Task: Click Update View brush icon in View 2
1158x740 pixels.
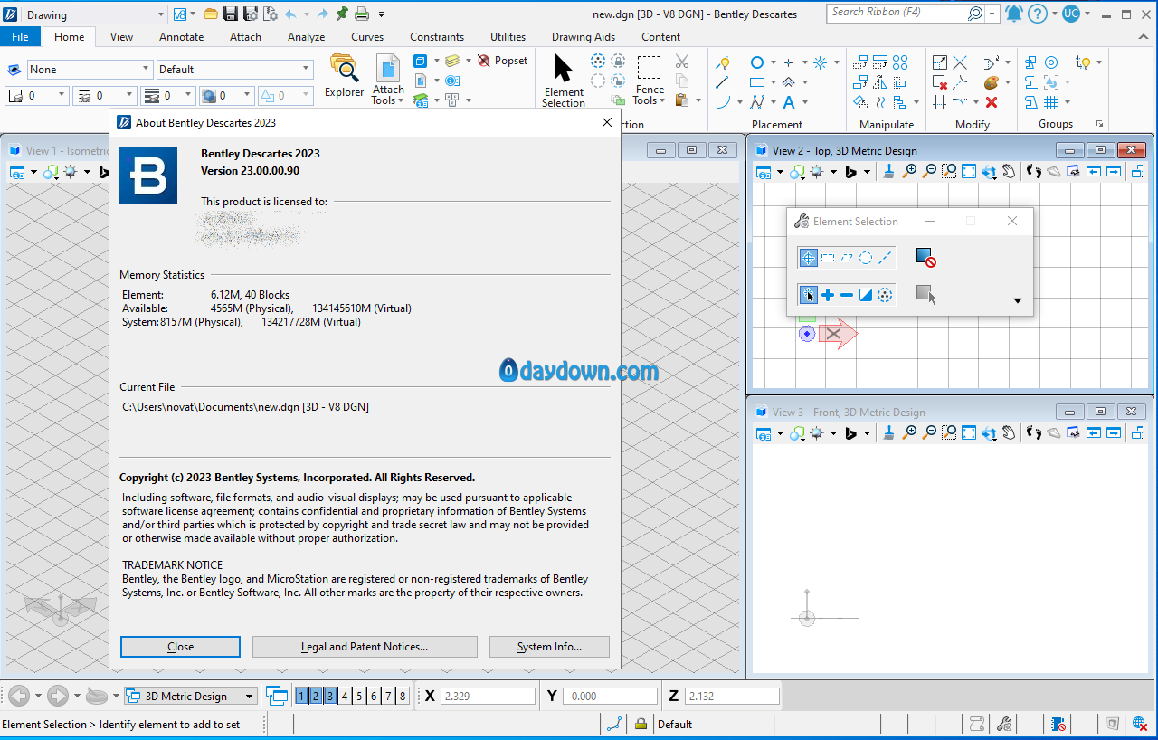Action: (x=889, y=171)
